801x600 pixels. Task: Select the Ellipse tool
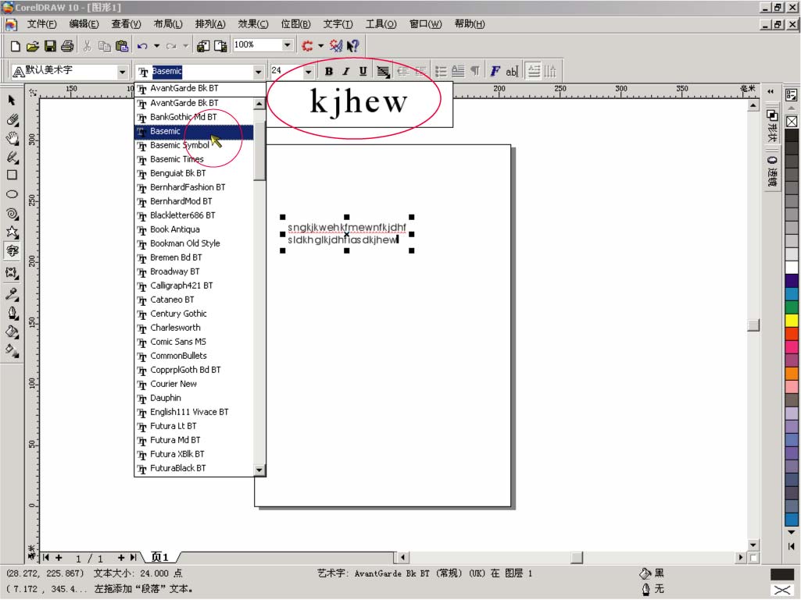click(x=13, y=193)
